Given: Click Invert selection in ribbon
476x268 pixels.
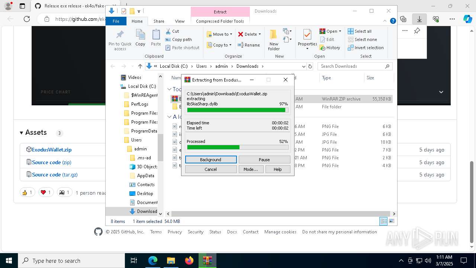Looking at the screenshot, I should 366,48.
